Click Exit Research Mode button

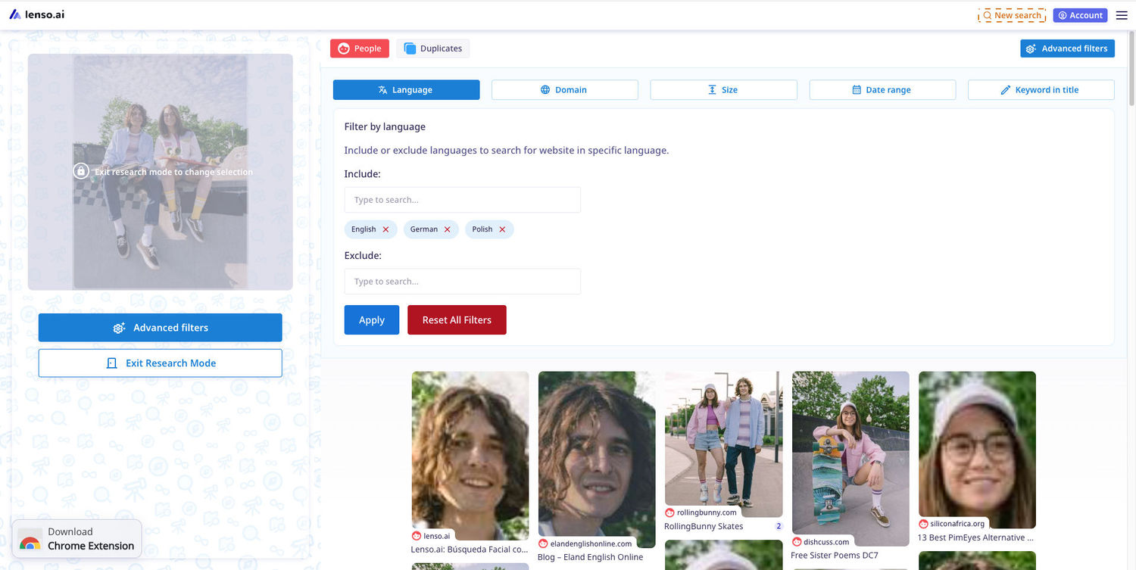[161, 363]
